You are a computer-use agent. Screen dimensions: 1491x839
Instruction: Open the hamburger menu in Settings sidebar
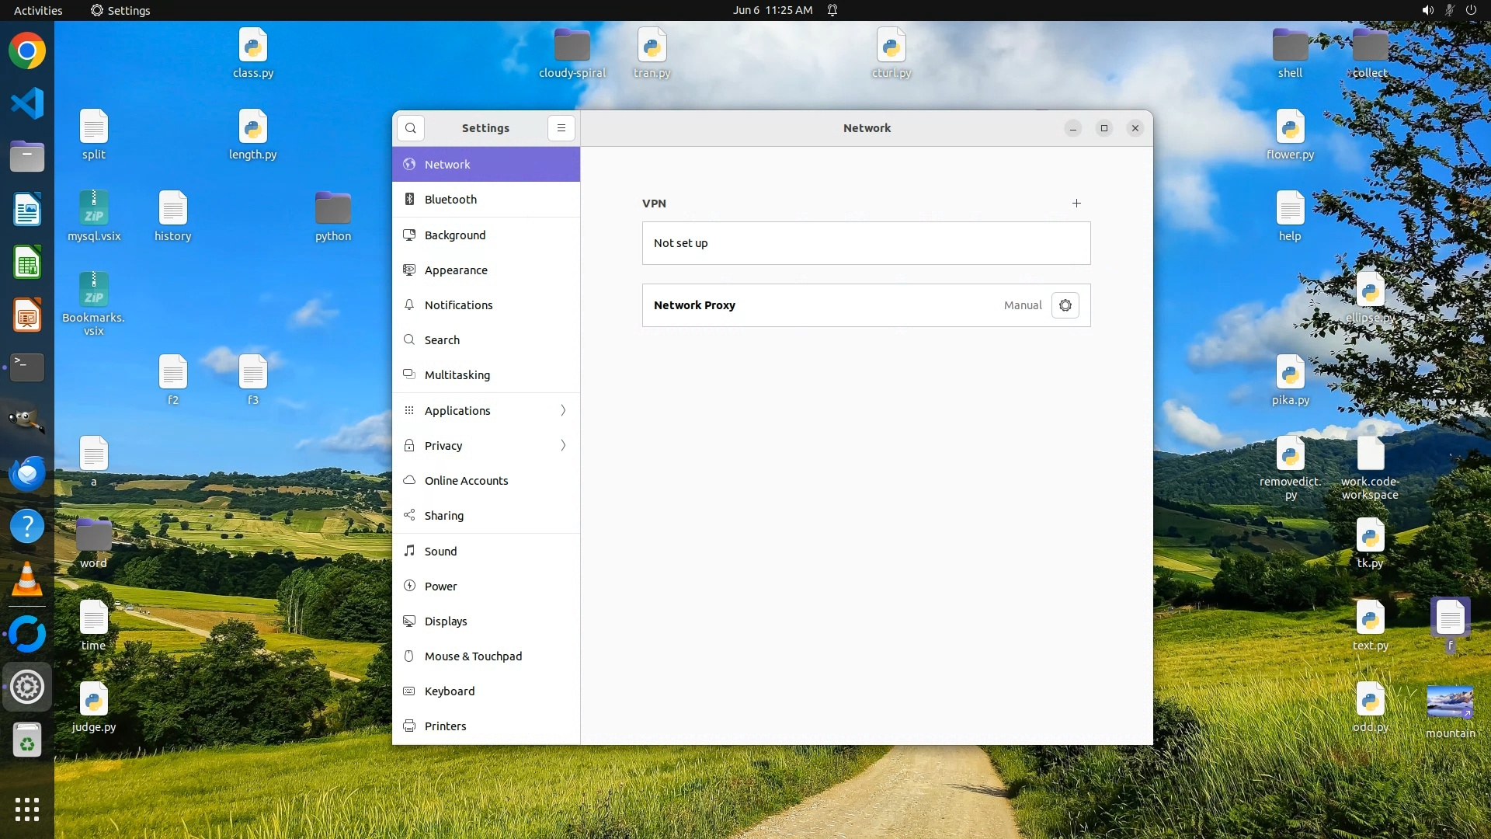tap(561, 128)
